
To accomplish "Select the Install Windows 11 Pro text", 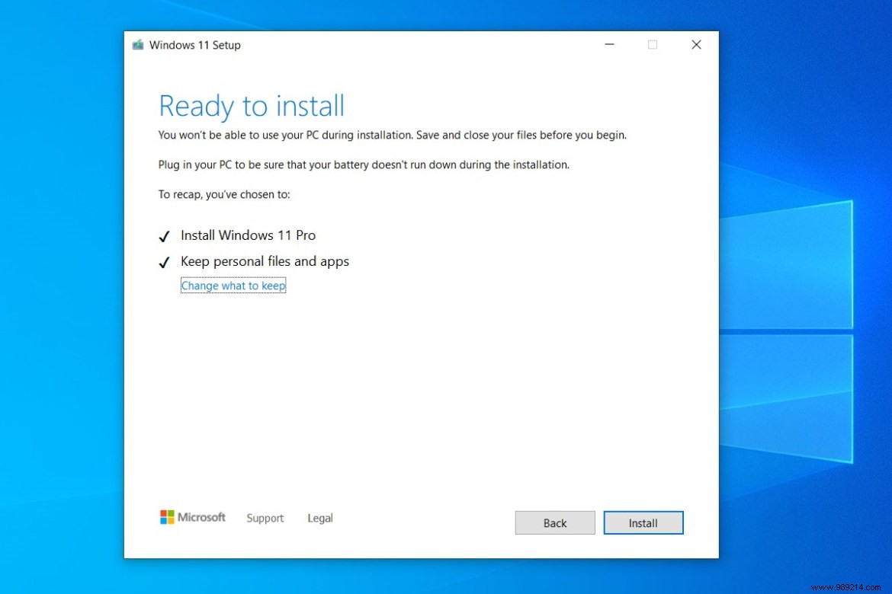I will coord(248,235).
